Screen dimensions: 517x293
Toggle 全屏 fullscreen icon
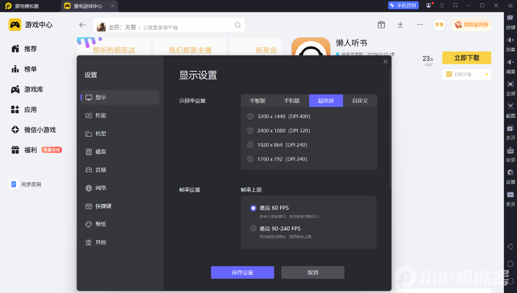pyautogui.click(x=510, y=84)
